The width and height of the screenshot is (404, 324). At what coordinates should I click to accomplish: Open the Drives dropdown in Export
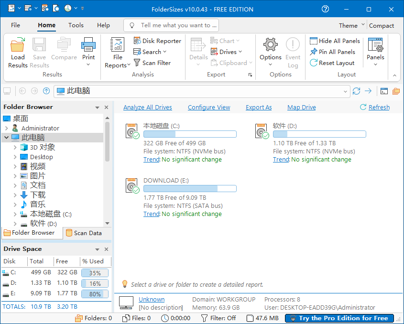click(227, 52)
